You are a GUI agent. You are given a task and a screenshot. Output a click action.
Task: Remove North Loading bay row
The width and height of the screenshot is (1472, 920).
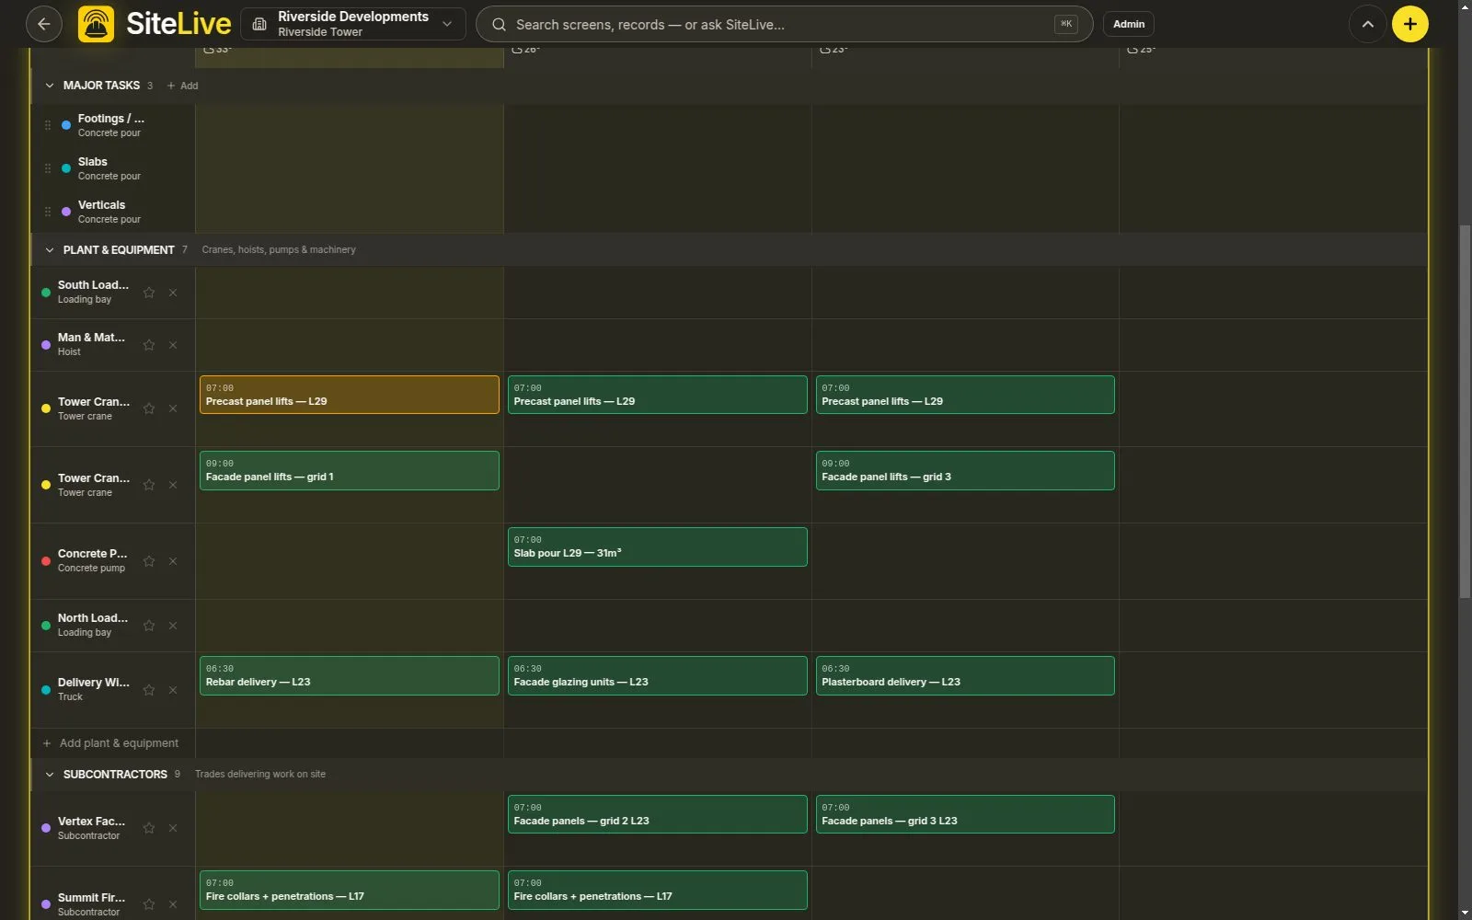(173, 626)
